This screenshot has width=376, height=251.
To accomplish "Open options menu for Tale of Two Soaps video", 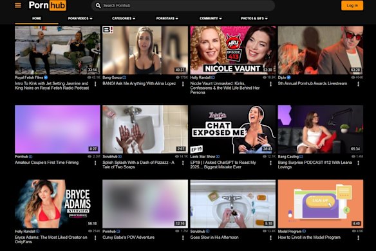I will 183,163.
